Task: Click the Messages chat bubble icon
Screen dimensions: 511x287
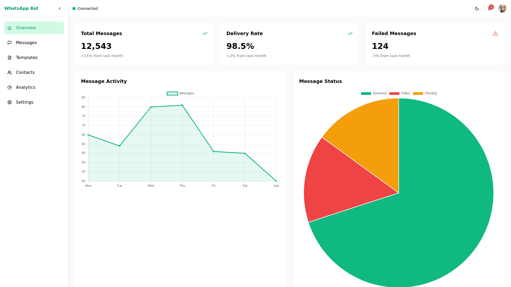Action: (x=10, y=43)
